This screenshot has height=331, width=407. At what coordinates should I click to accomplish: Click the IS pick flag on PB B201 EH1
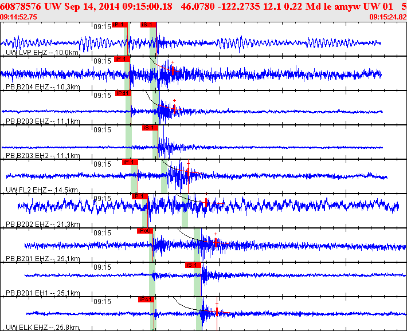[193, 265]
